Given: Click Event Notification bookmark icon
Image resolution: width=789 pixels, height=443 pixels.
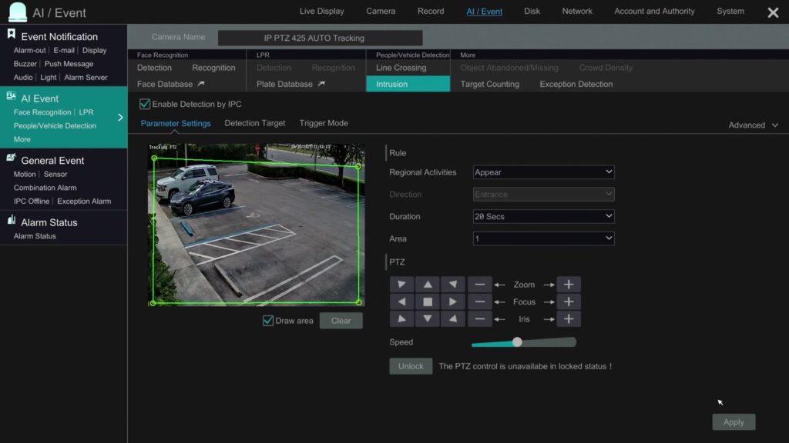Looking at the screenshot, I should coord(11,34).
